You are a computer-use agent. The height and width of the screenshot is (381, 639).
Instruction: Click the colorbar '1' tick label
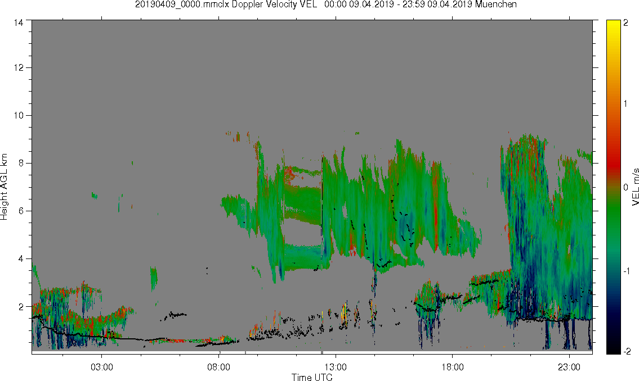pos(625,104)
